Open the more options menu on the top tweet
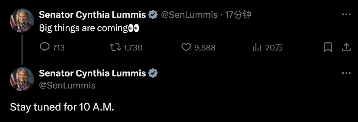 346,14
